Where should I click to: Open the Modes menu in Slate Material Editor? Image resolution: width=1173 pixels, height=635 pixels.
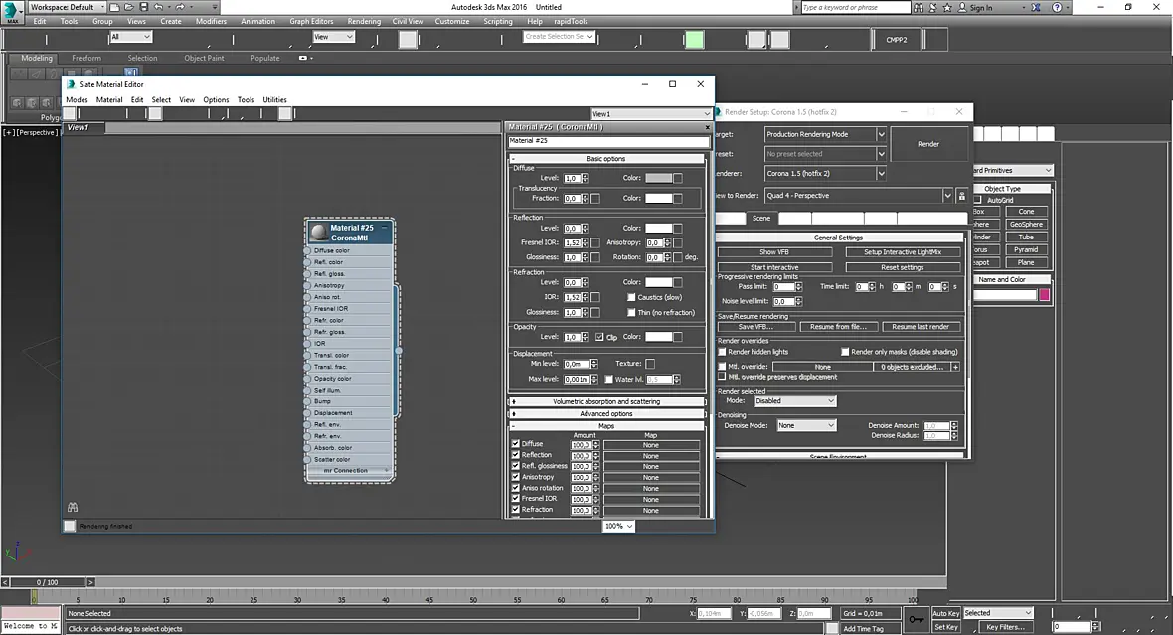click(x=77, y=100)
